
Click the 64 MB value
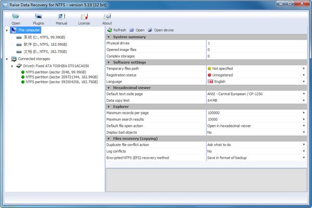click(x=212, y=100)
